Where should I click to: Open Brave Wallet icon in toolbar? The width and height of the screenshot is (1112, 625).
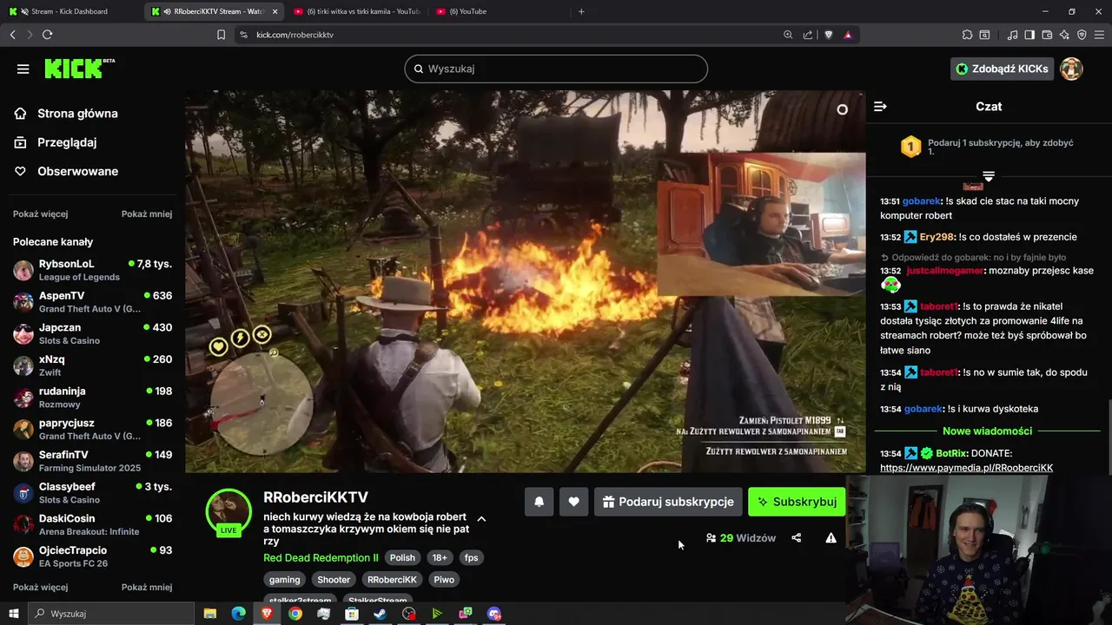click(1047, 35)
